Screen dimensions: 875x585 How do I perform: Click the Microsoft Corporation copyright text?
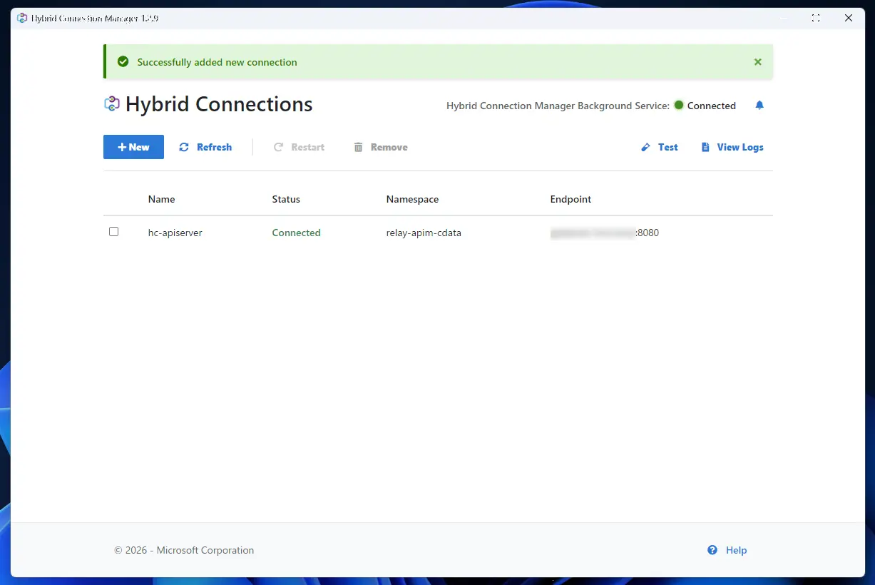[184, 550]
